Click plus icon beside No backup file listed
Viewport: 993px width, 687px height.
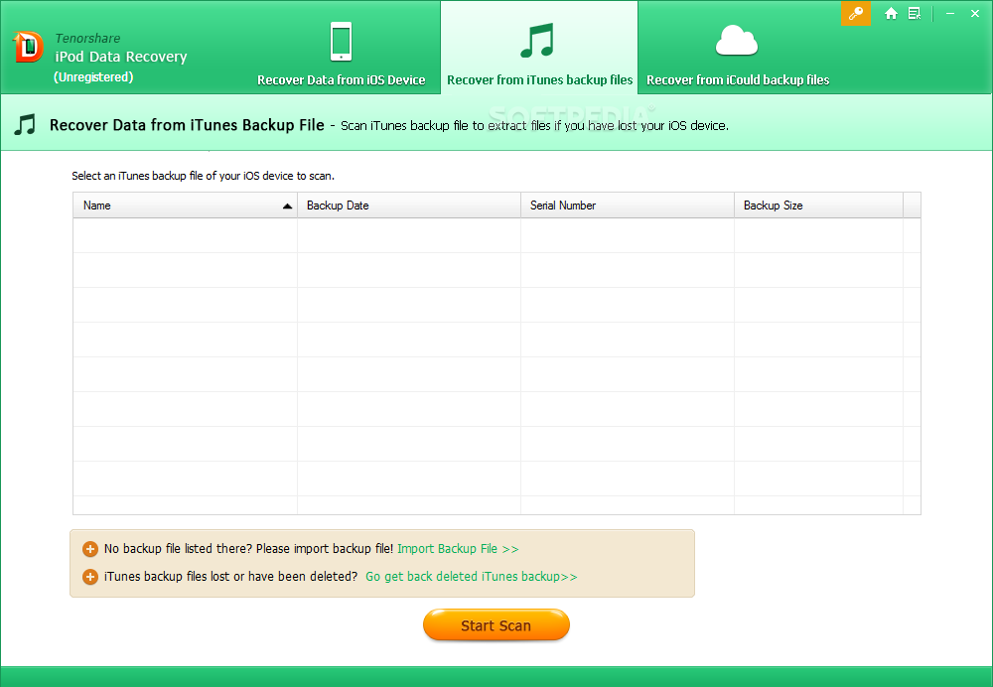click(x=90, y=549)
